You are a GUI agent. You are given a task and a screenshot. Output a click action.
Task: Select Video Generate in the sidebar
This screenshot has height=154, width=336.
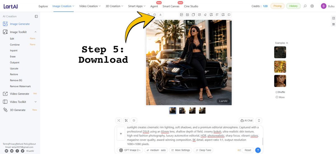coord(20,94)
